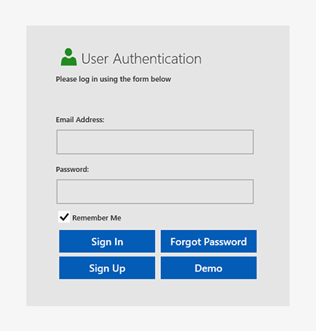Screen dimensions: 316x331
Task: Click the light page background outside the panel
Action: [158, 13]
